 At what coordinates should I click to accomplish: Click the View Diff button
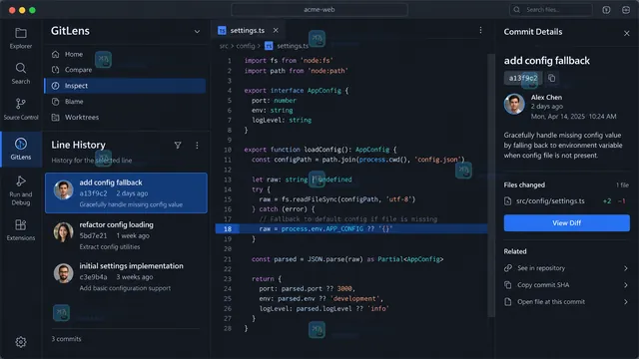pyautogui.click(x=566, y=223)
